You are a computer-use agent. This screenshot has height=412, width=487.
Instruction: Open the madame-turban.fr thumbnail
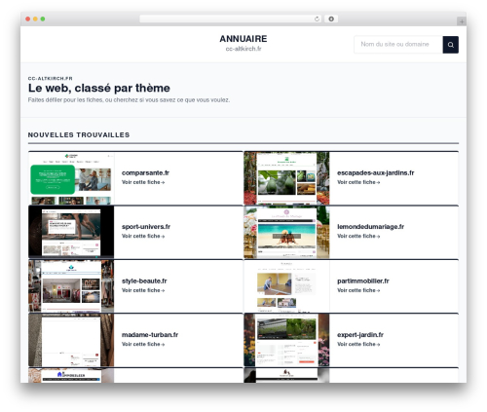71,340
